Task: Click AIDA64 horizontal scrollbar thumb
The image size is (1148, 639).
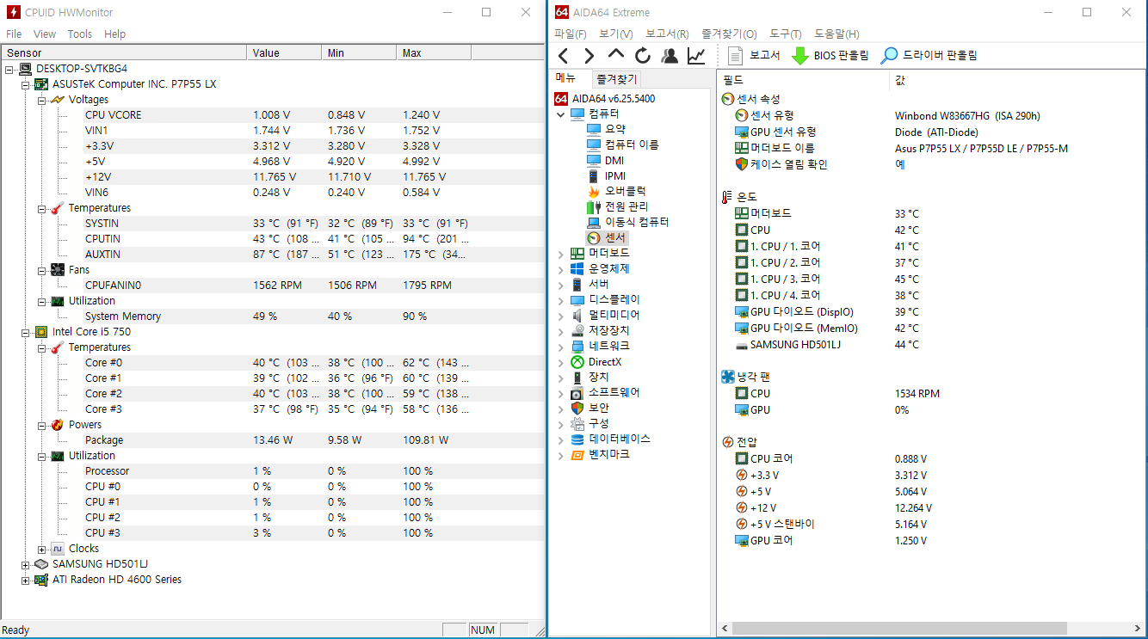Action: pyautogui.click(x=900, y=629)
